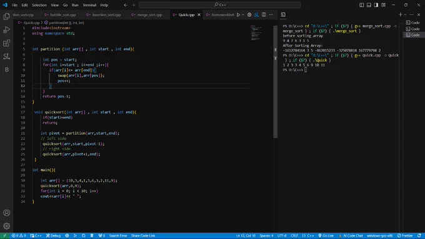Toggle Secondary Side Bar layout button
Screen dimensions: 425x239
click(x=376, y=5)
